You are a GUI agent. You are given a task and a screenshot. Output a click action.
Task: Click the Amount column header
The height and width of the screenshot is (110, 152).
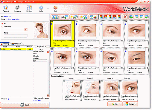click(30, 47)
